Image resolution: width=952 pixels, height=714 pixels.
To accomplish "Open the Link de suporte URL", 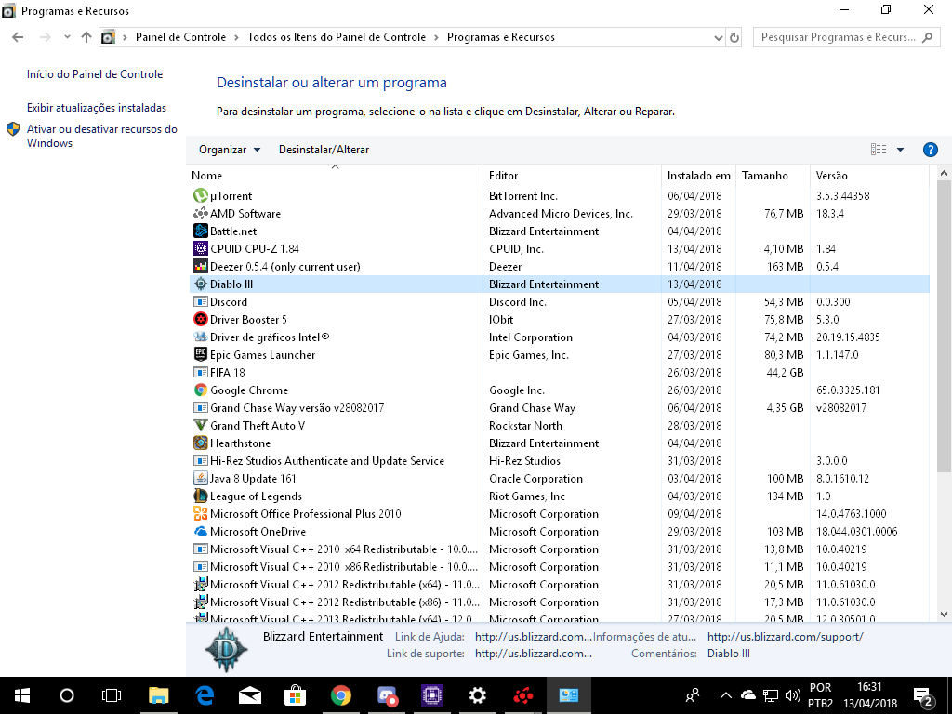I will (533, 654).
